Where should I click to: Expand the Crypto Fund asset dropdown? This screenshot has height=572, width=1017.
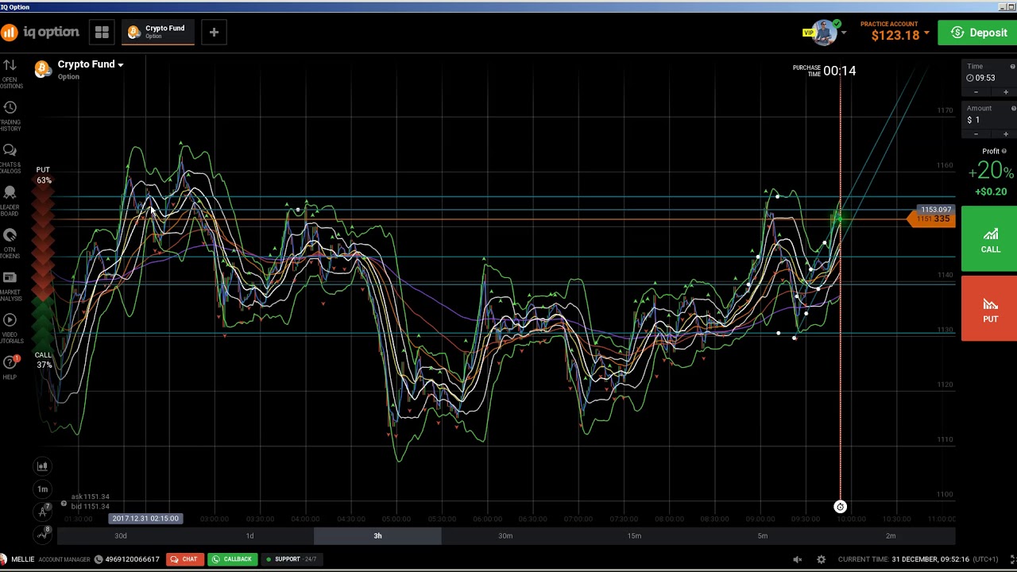click(x=120, y=64)
